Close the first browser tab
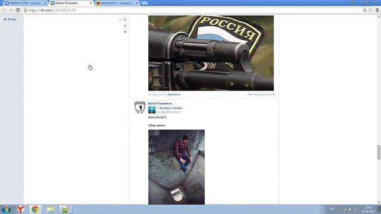Screen dimensions: 381x214 45,3
